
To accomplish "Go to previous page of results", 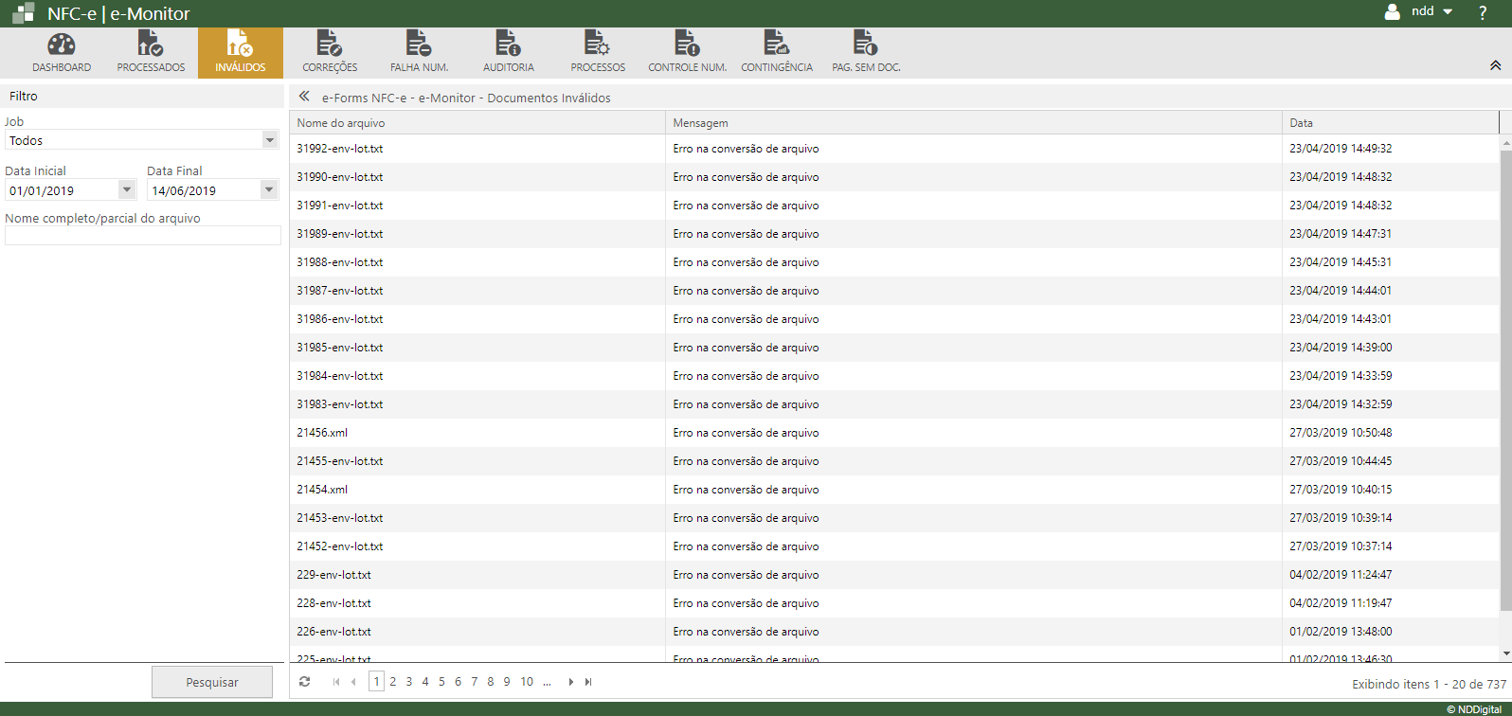I will click(353, 682).
